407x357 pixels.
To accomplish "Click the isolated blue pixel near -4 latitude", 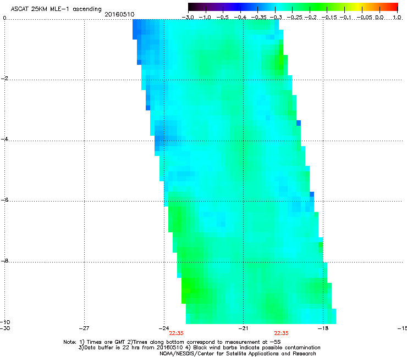I will [299, 123].
